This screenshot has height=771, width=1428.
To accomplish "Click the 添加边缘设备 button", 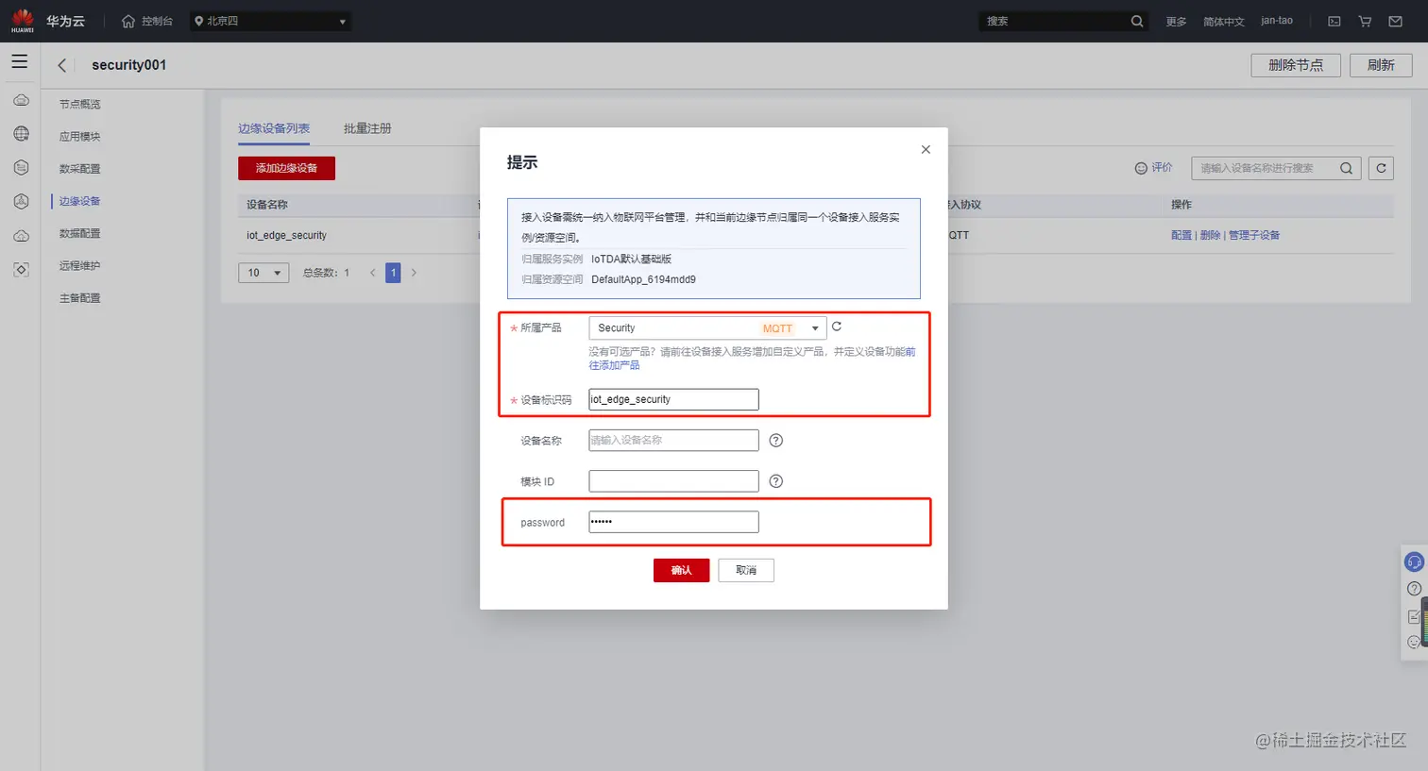I will 286,168.
